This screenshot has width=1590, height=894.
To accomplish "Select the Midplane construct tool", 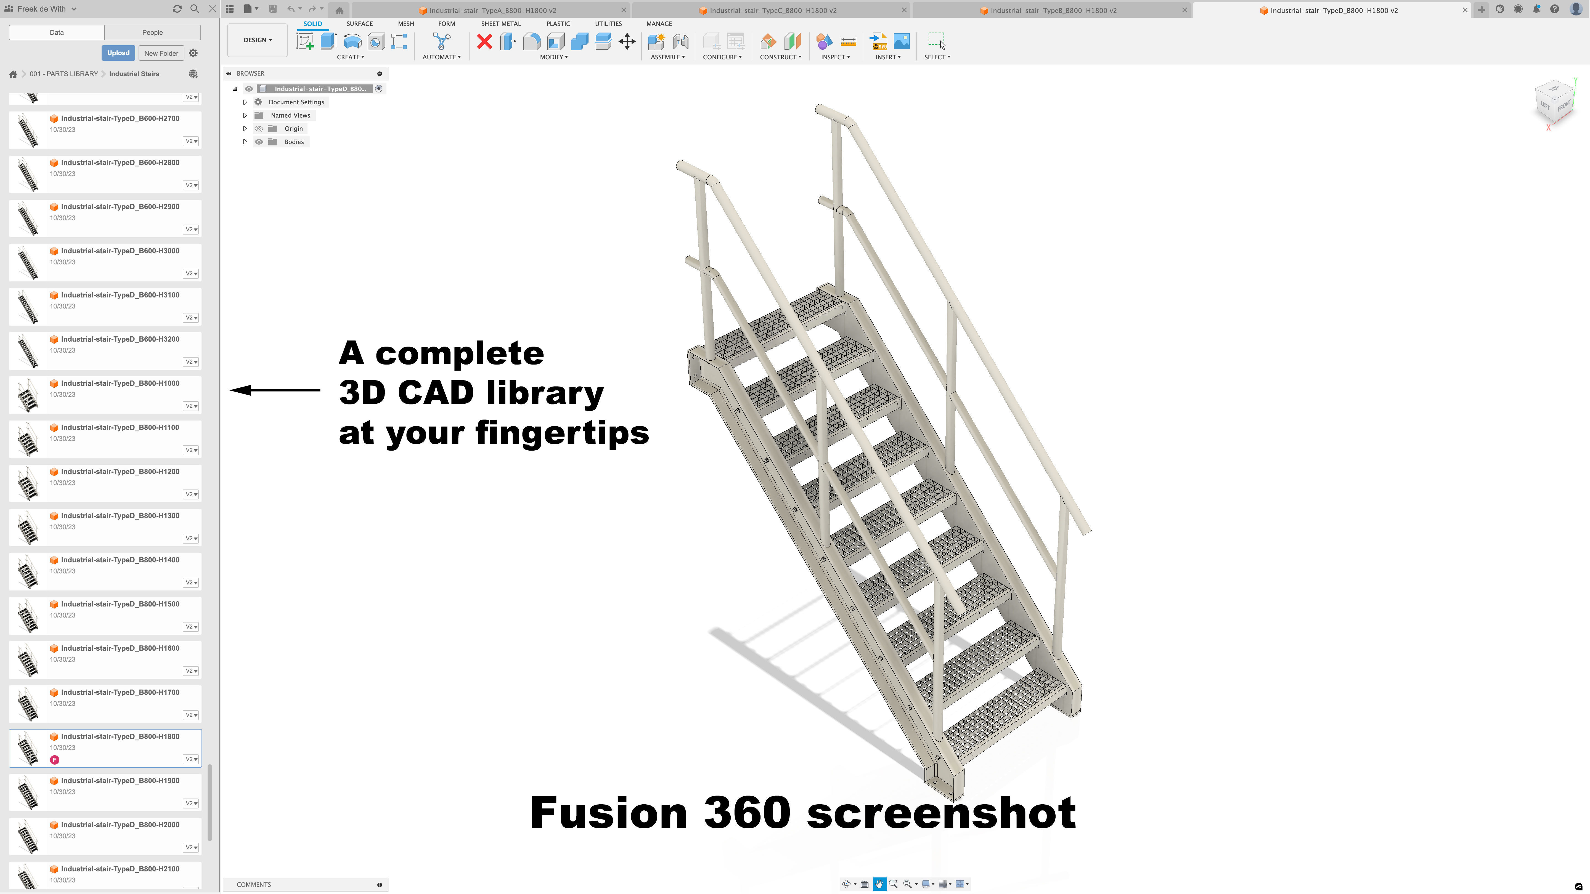I will pos(793,41).
